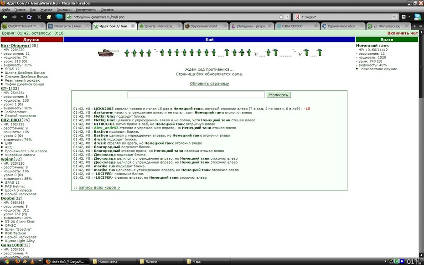Image resolution: width=424 pixels, height=265 pixels.
Task: Launch Winamp from quick launch
Action: [25, 261]
